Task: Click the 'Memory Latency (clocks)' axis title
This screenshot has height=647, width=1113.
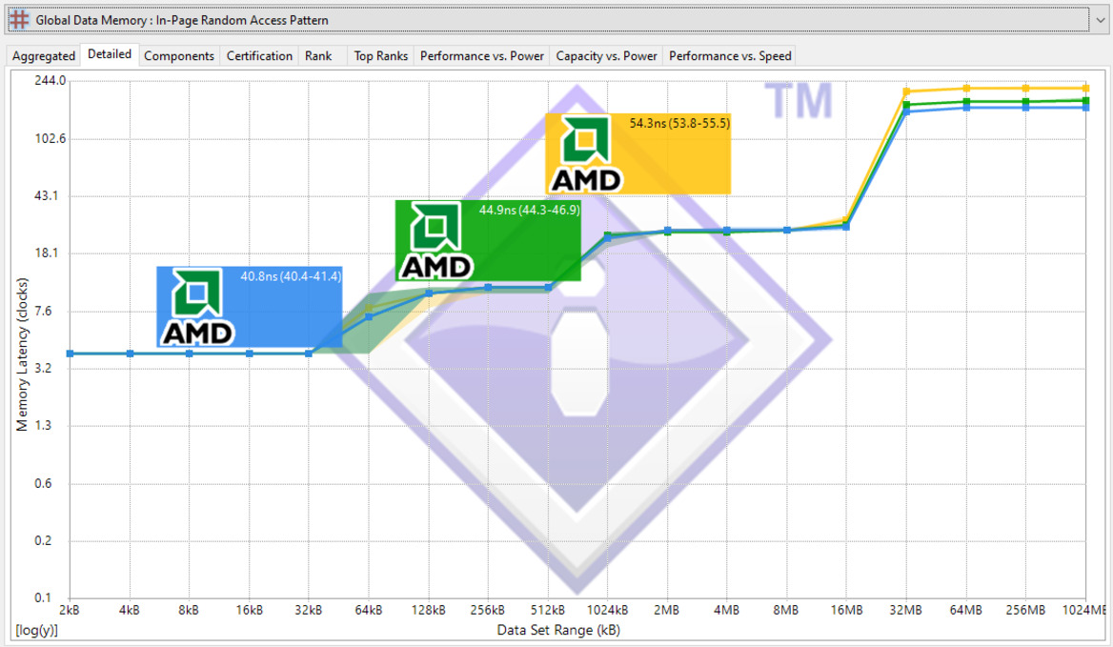Action: 22,354
